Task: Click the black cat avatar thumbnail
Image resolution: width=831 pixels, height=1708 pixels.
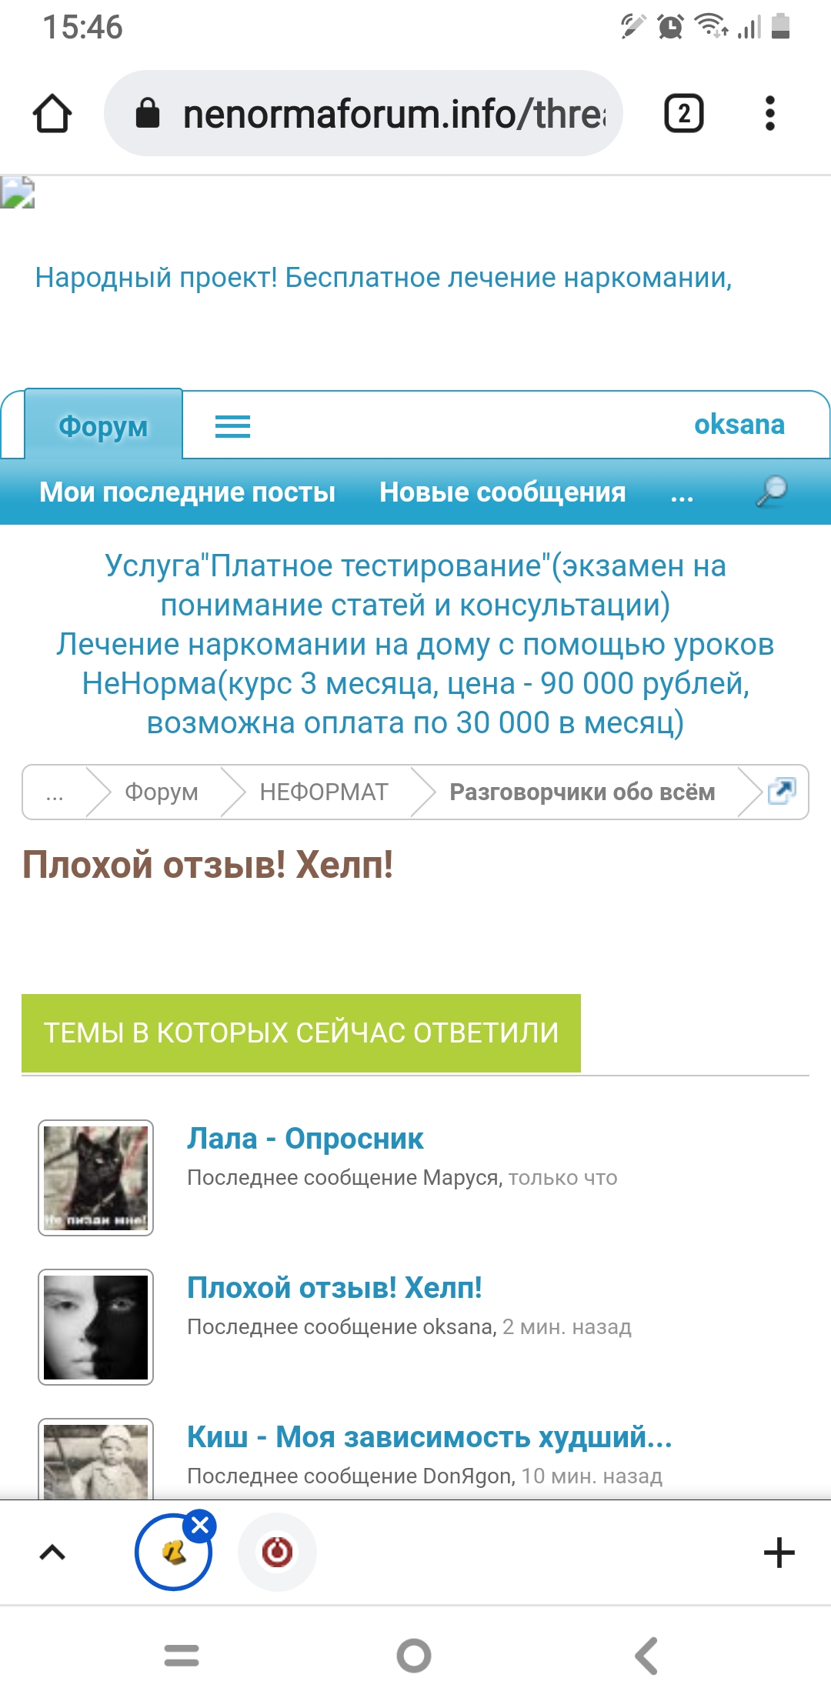Action: (x=95, y=1177)
